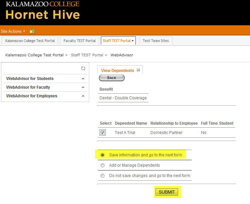Viewport: 250px width, 204px height.
Task: Click the navigate-up folder icon beside Site Actions
Action: point(32,31)
